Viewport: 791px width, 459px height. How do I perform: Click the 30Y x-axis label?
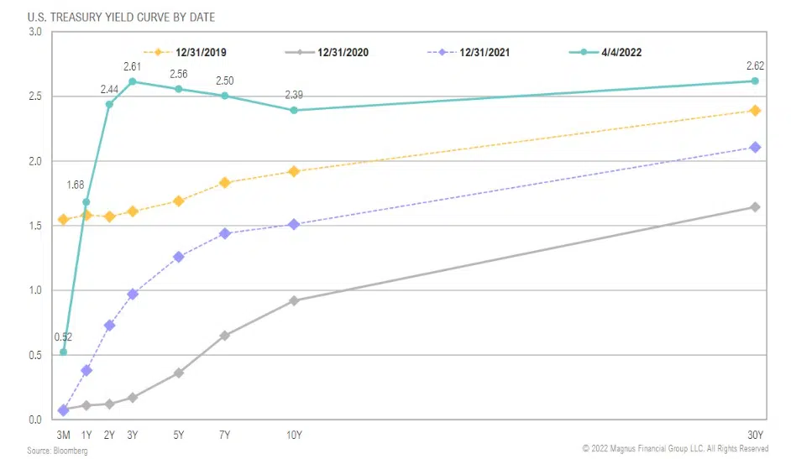[x=756, y=435]
